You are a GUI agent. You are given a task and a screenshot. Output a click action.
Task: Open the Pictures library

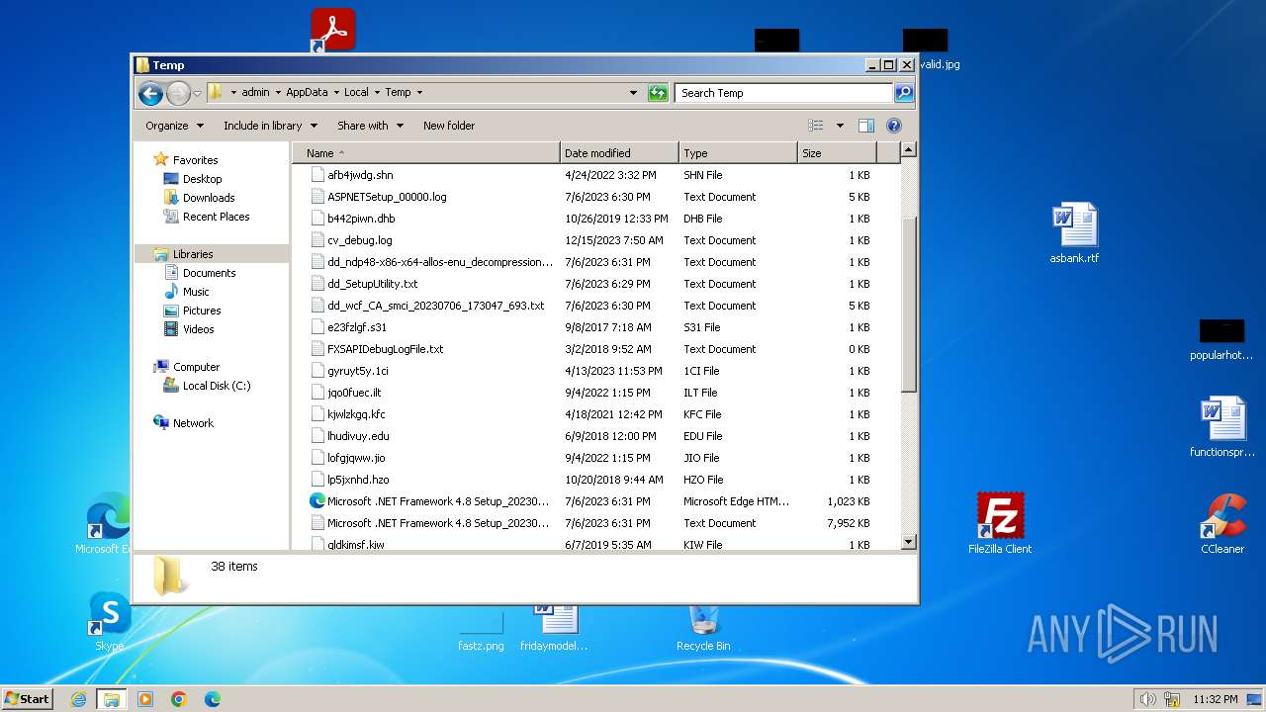[202, 311]
